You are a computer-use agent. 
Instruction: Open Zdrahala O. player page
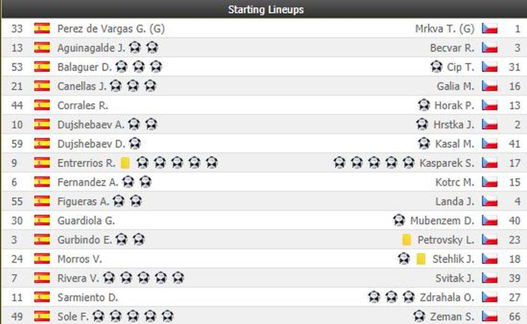pyautogui.click(x=447, y=297)
